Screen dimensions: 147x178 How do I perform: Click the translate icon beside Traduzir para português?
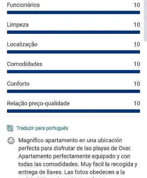pos(10,128)
